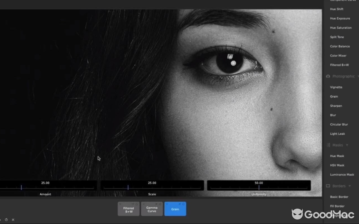Click the reset icon at bottom left

6,220
